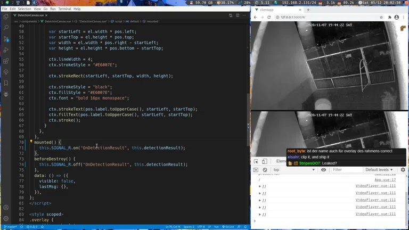Image resolution: width=409 pixels, height=230 pixels.
Task: Open the VideoPlayer.vue:111 source link
Action: pyautogui.click(x=375, y=186)
